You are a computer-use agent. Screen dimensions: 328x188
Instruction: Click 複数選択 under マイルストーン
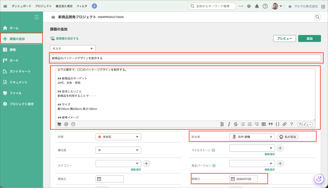270,154
